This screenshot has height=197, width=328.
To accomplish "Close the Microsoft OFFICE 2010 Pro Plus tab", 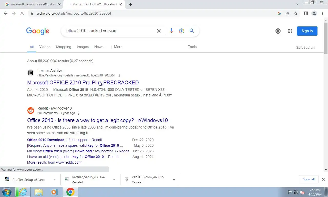I will [121, 4].
